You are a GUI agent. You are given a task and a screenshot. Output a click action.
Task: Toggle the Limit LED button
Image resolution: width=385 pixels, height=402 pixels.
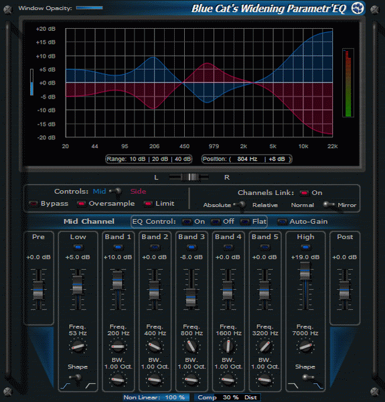[148, 204]
